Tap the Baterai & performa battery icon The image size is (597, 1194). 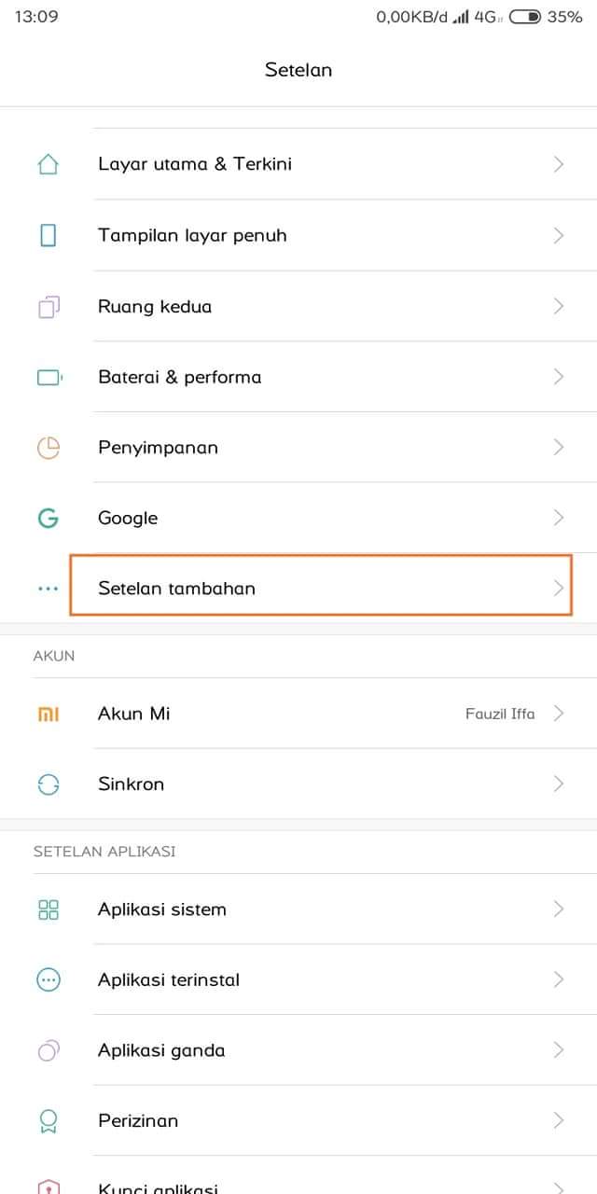[x=49, y=377]
